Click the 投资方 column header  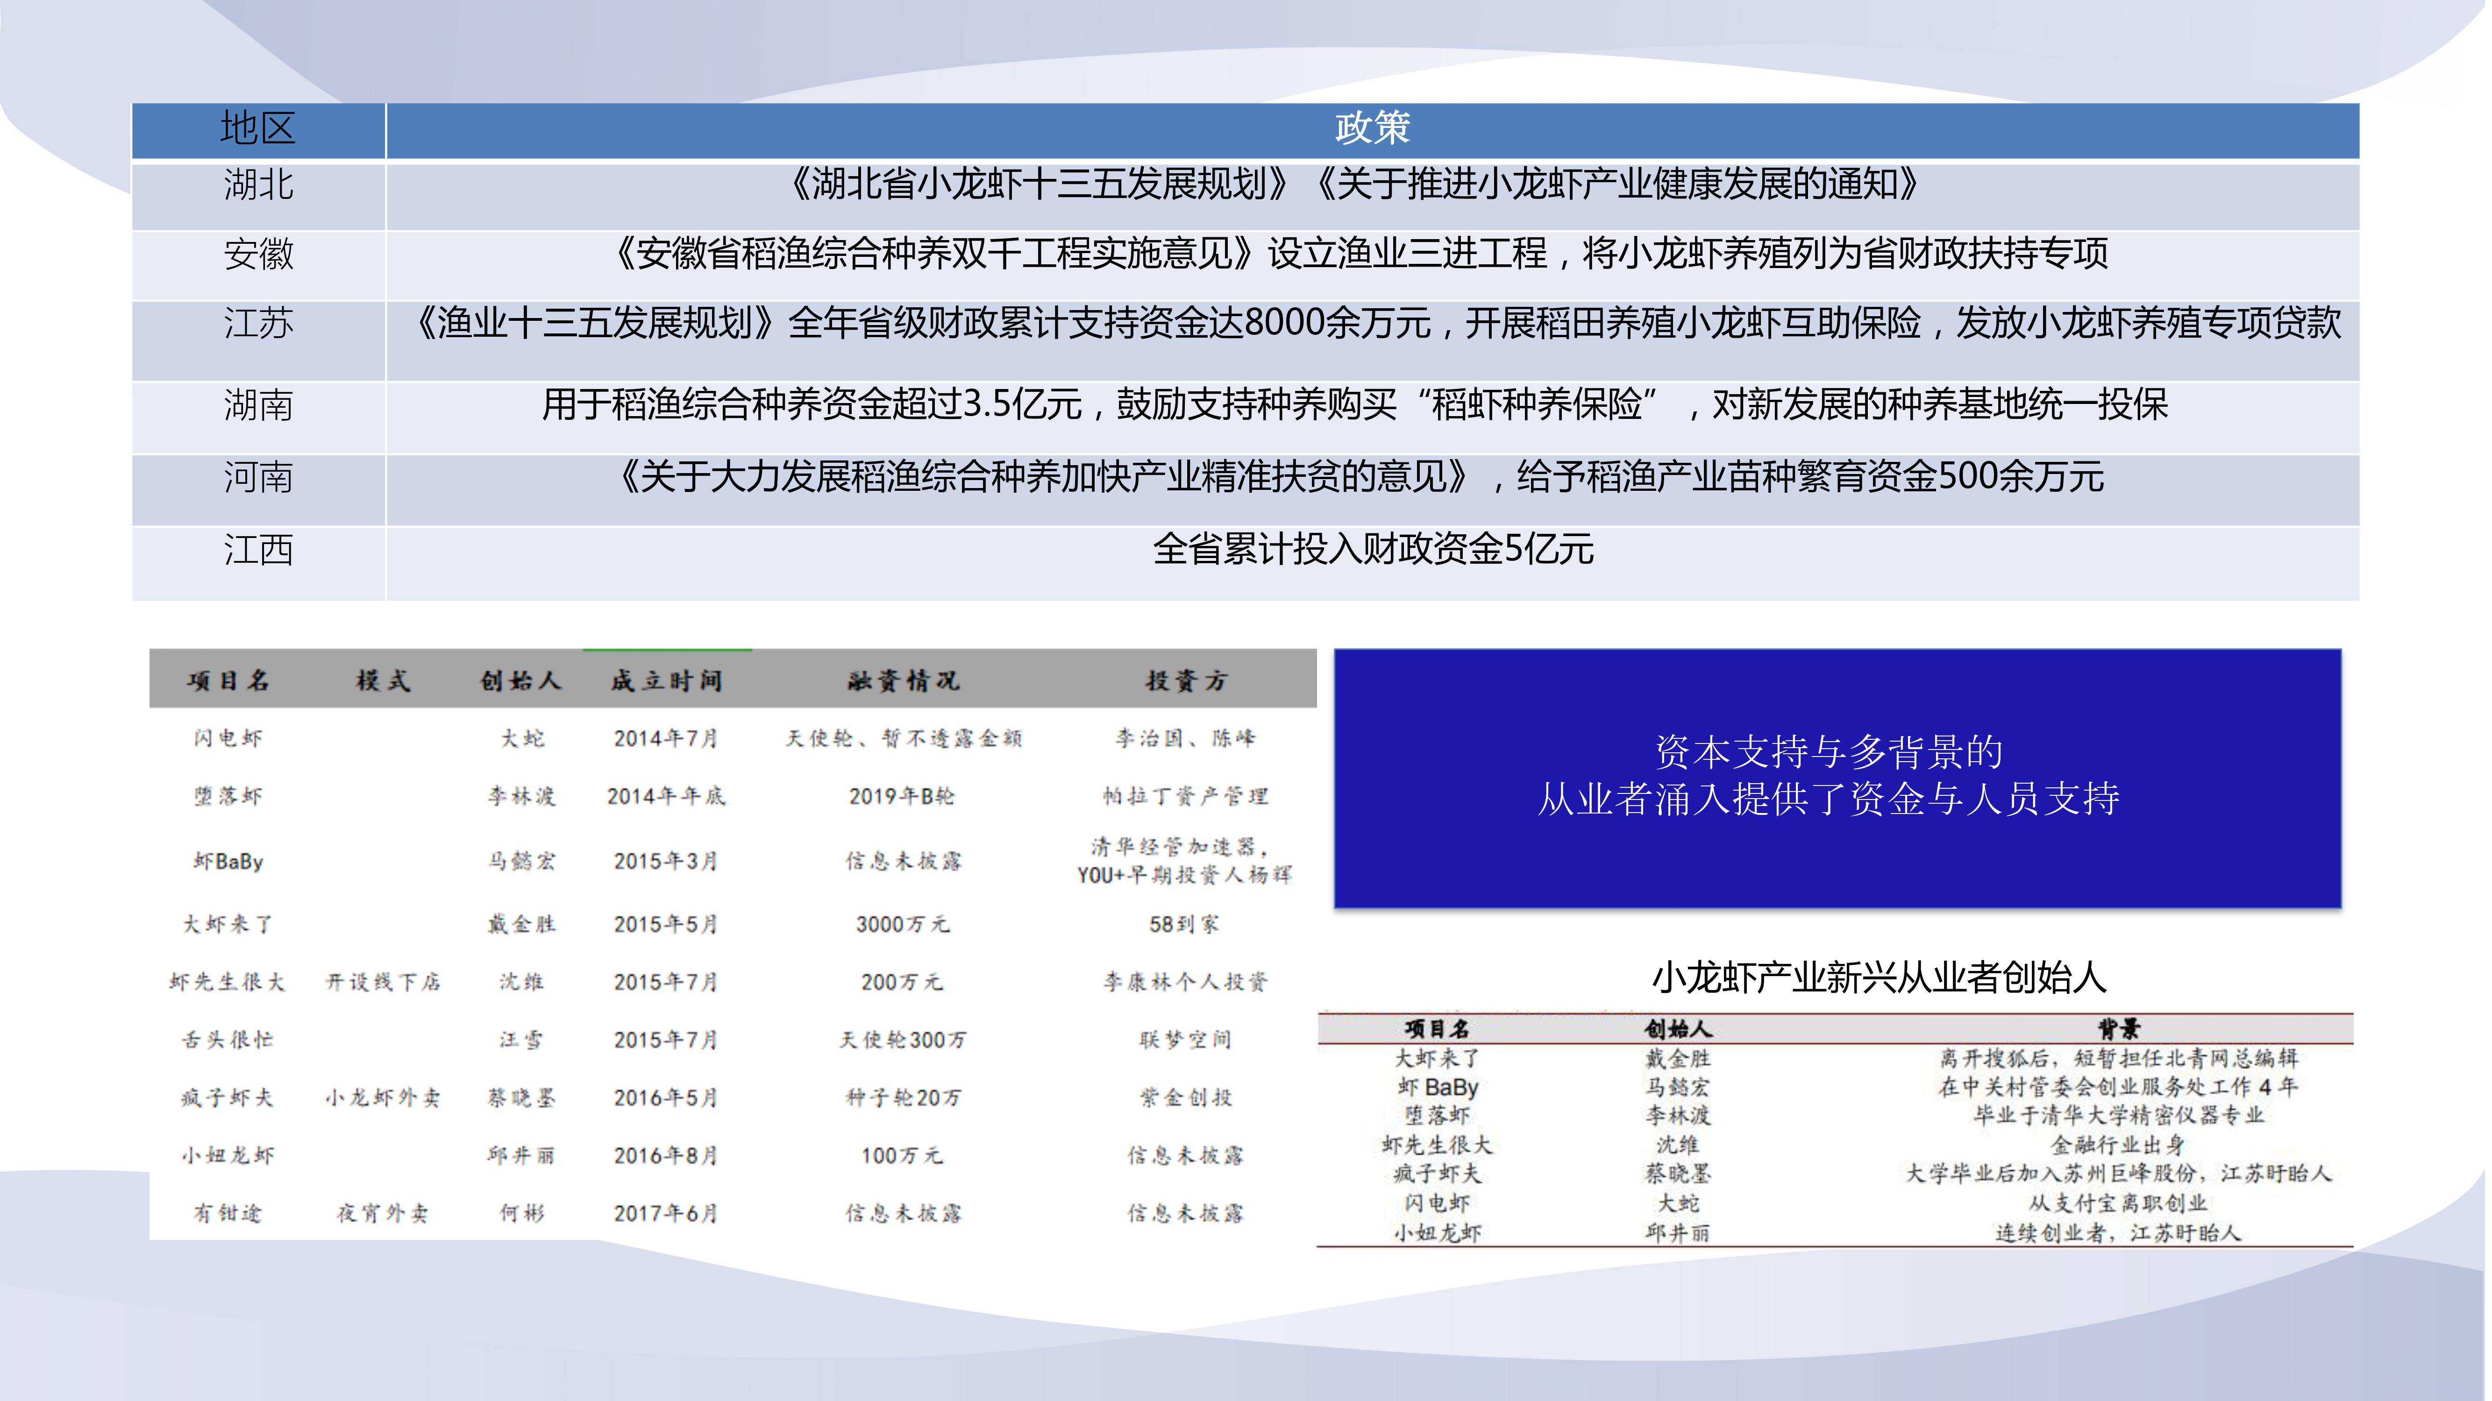tap(1186, 681)
